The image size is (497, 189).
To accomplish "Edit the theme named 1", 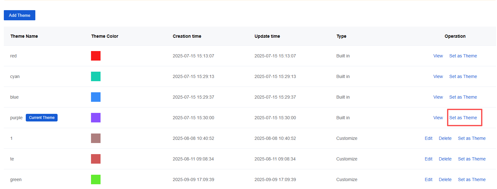I will (x=429, y=138).
